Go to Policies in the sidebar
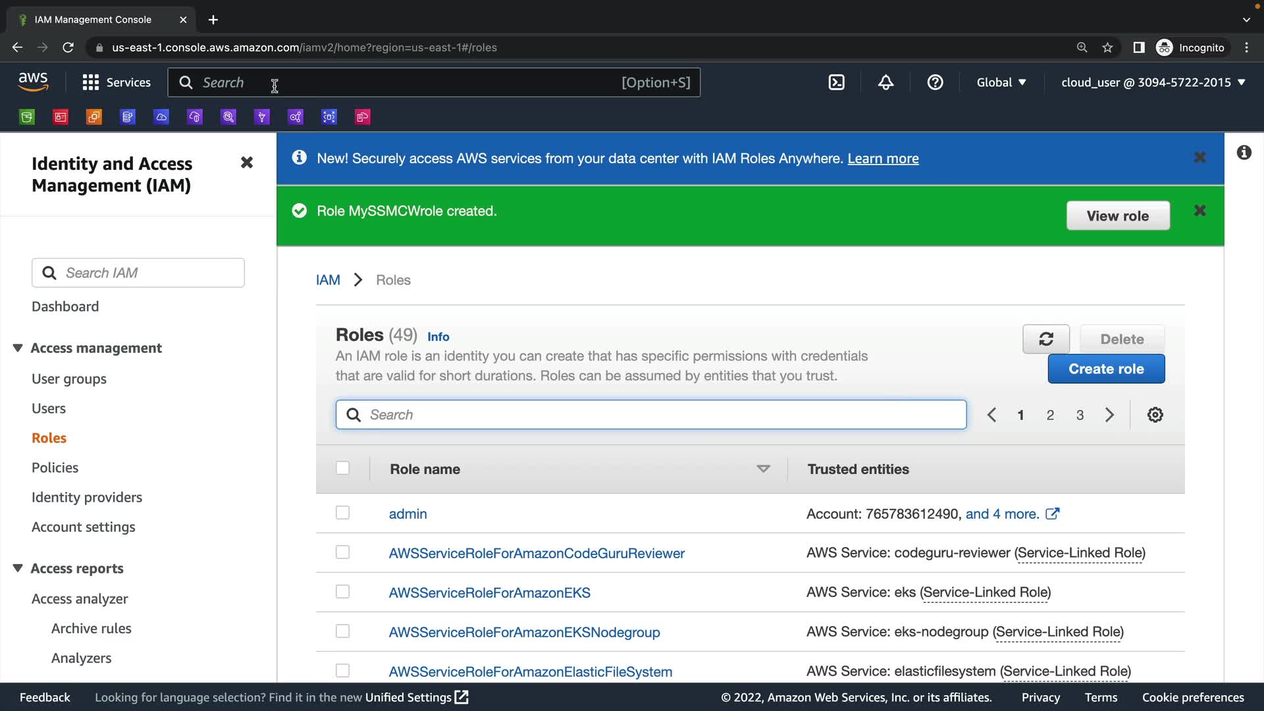The height and width of the screenshot is (711, 1264). click(x=55, y=467)
